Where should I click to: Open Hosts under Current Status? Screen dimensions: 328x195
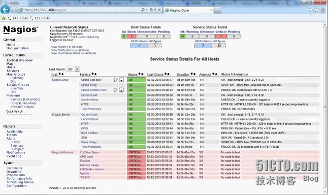11,67
